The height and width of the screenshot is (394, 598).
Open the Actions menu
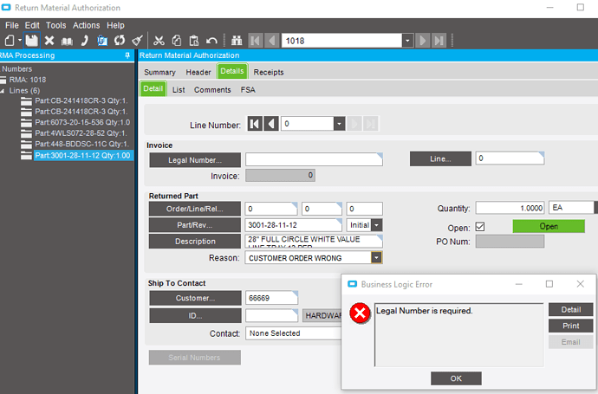(86, 25)
